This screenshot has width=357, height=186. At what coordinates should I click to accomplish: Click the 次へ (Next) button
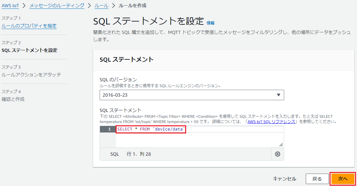pyautogui.click(x=343, y=179)
